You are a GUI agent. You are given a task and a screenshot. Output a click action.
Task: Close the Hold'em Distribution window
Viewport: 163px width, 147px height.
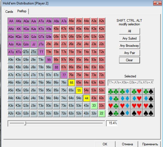click(157, 3)
